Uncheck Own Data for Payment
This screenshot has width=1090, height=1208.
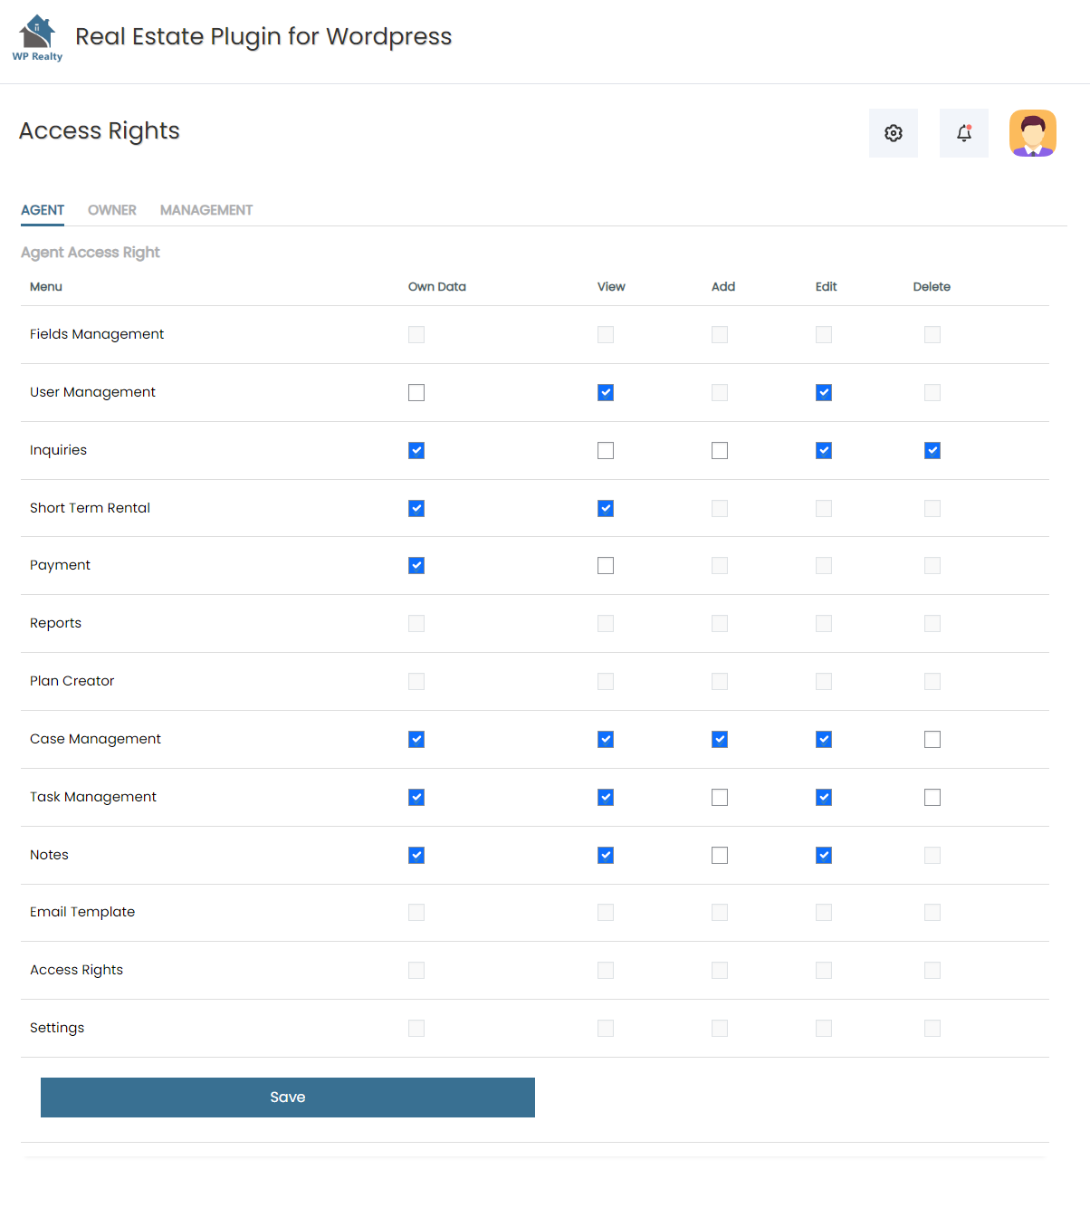416,566
